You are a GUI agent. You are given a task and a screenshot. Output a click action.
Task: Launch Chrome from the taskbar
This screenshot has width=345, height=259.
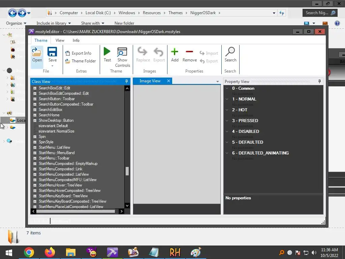[x=29, y=252]
